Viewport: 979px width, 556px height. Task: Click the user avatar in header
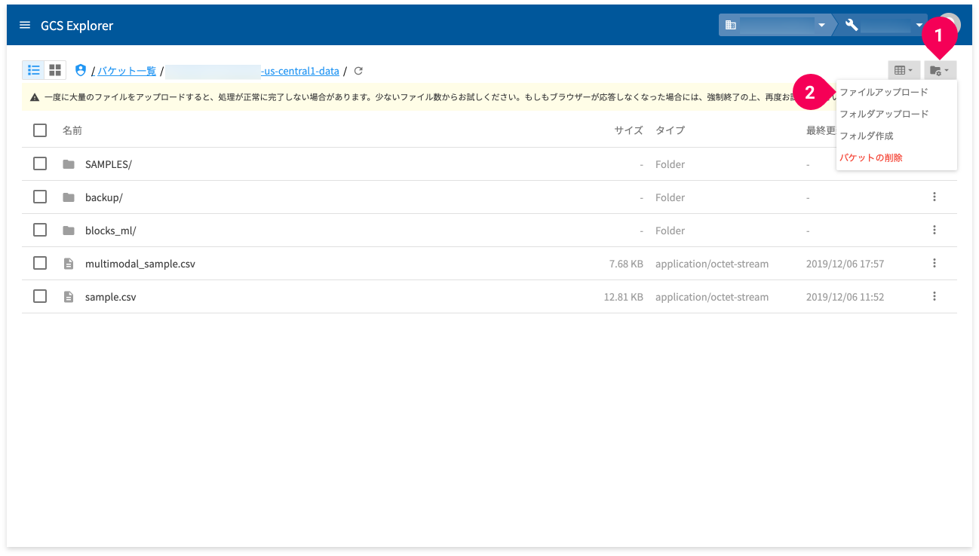coord(949,25)
